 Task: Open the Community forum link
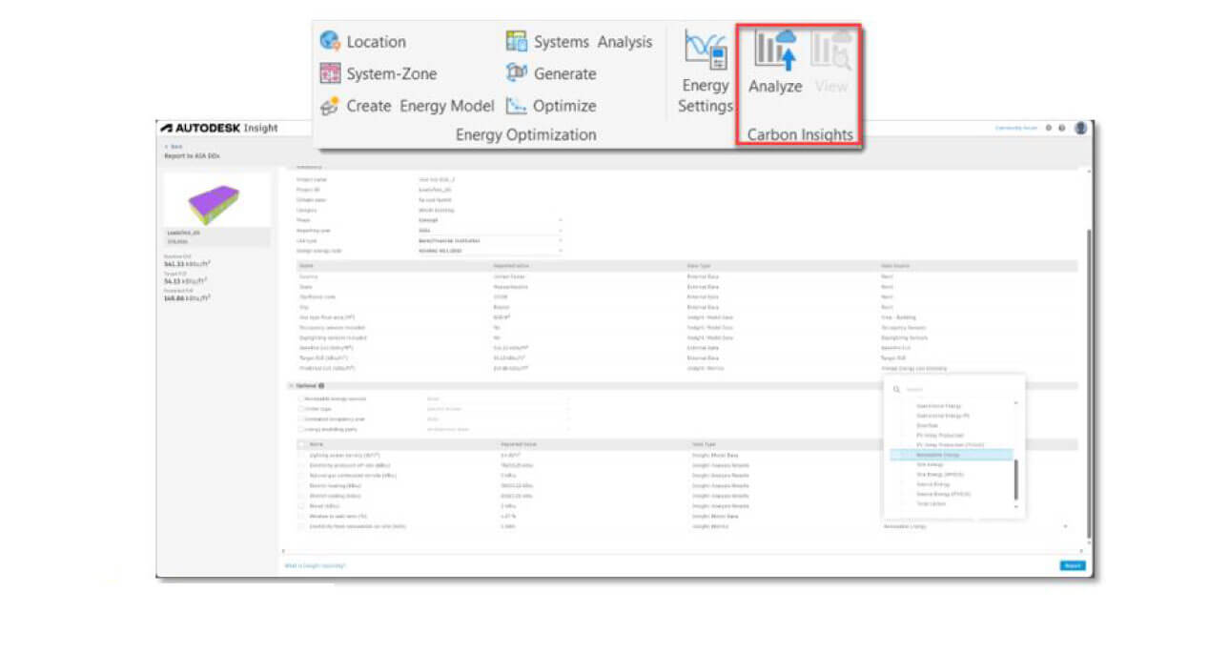coord(1016,128)
